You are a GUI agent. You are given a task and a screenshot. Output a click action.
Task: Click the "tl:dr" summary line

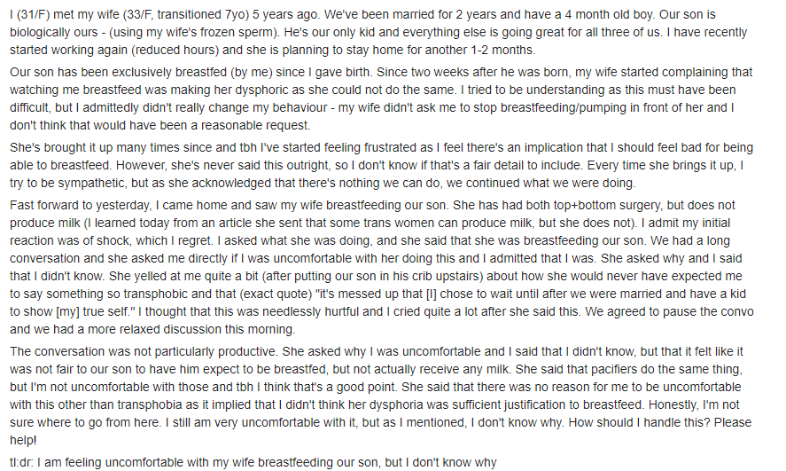point(253,462)
